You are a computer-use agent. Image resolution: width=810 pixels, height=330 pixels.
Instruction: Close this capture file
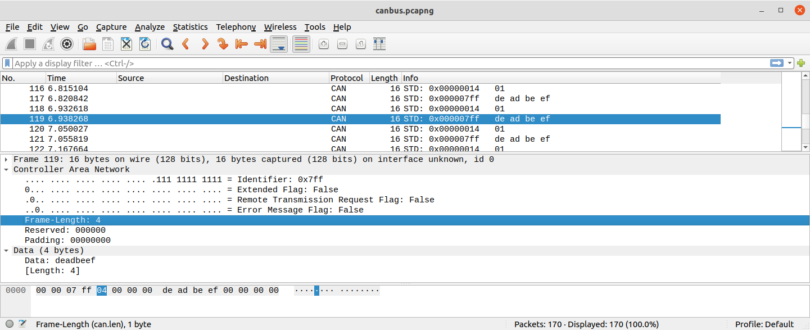126,44
